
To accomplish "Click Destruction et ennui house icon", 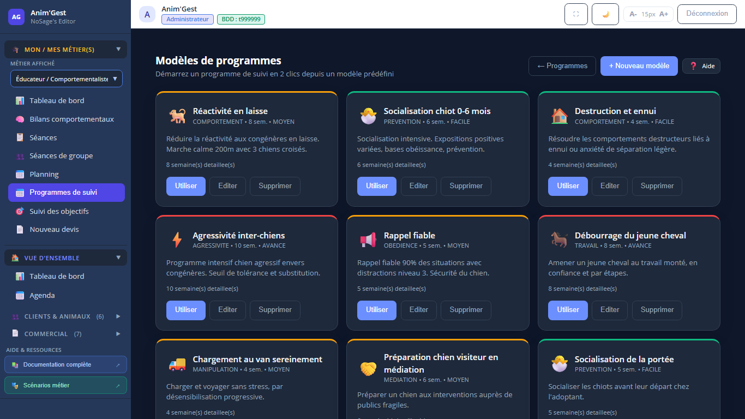I will click(559, 116).
